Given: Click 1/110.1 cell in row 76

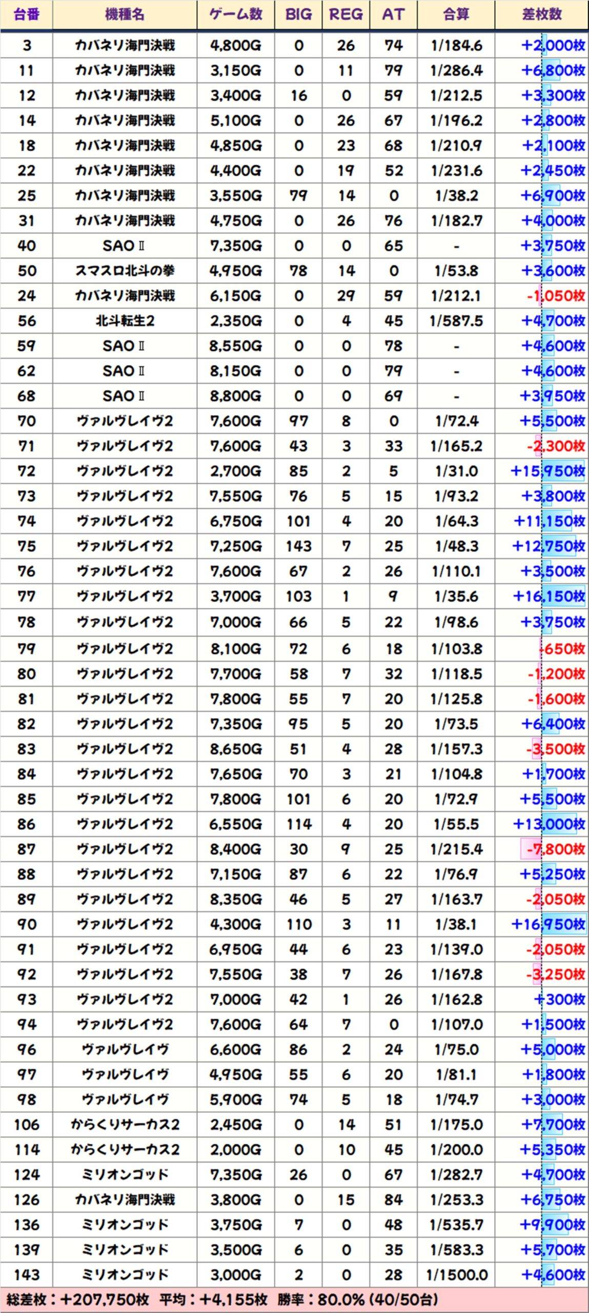Looking at the screenshot, I should 456,571.
